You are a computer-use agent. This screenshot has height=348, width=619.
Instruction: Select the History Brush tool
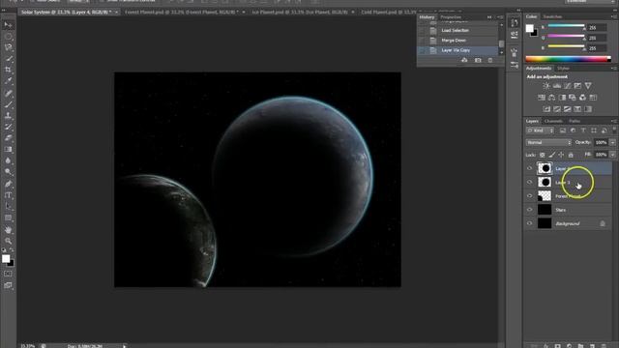pyautogui.click(x=8, y=127)
